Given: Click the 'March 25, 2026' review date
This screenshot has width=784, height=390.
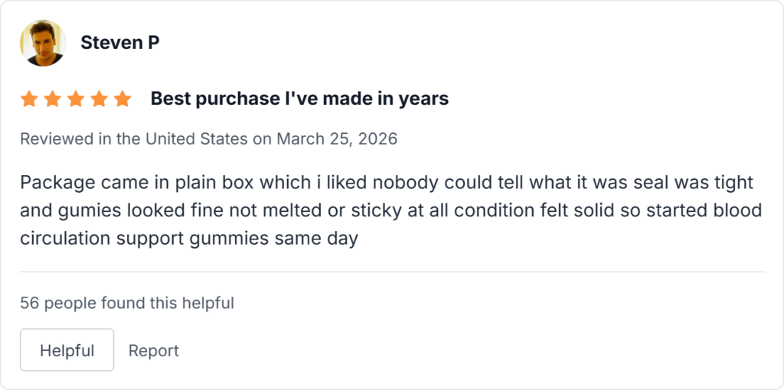Looking at the screenshot, I should [x=337, y=139].
